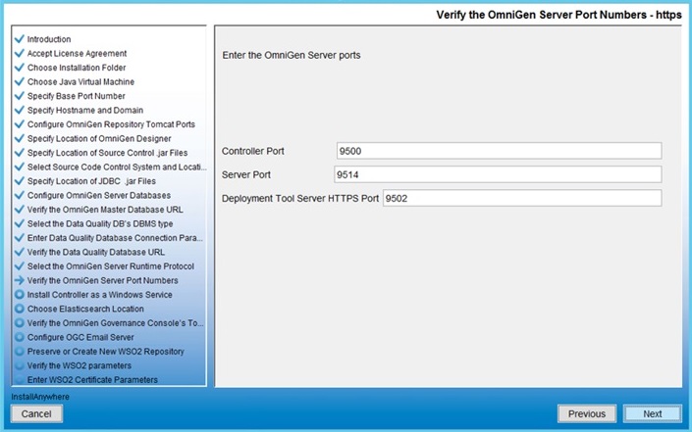Select 'Select the OmniGen Server Runtime Protocol' text
692x432 pixels.
[x=111, y=266]
